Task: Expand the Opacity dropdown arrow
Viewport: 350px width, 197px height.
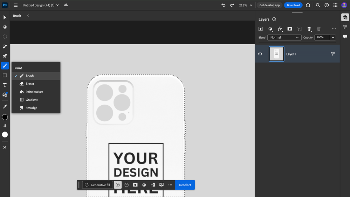Action: point(333,38)
